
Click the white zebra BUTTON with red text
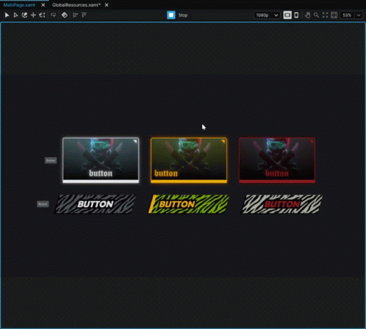click(x=282, y=204)
